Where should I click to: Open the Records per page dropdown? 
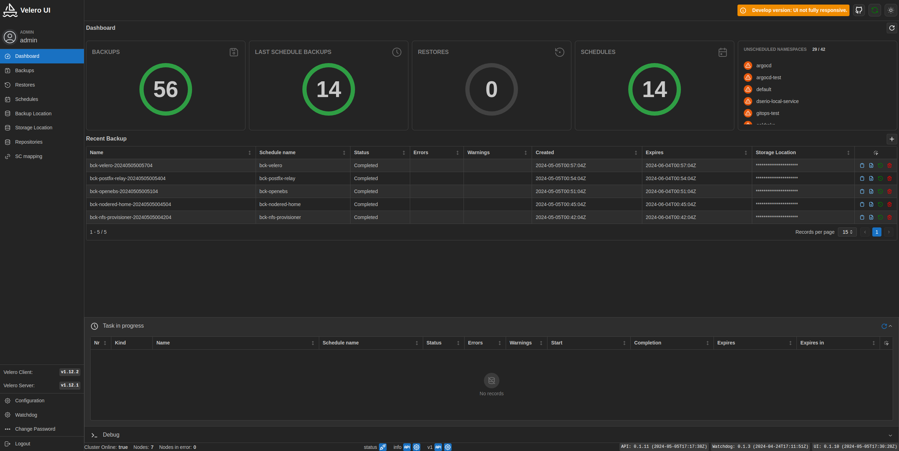click(847, 232)
